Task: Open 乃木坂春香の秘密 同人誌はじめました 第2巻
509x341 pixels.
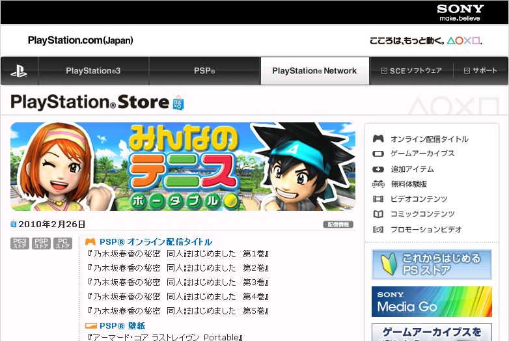Action: pyautogui.click(x=178, y=268)
